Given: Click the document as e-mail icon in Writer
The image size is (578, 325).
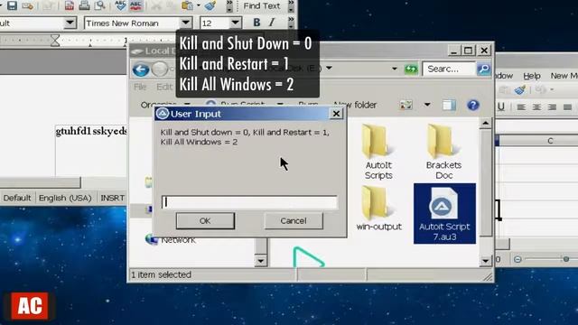Looking at the screenshot, I should 28,5.
